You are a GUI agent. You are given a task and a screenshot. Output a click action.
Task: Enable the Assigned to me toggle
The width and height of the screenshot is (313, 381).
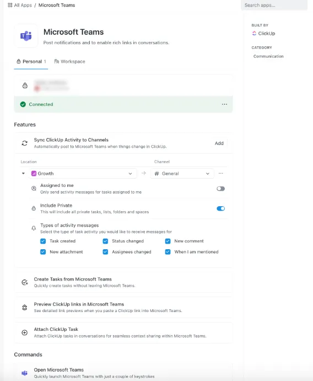221,189
